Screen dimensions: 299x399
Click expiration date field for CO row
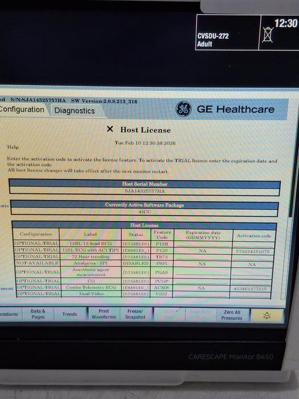tap(202, 282)
